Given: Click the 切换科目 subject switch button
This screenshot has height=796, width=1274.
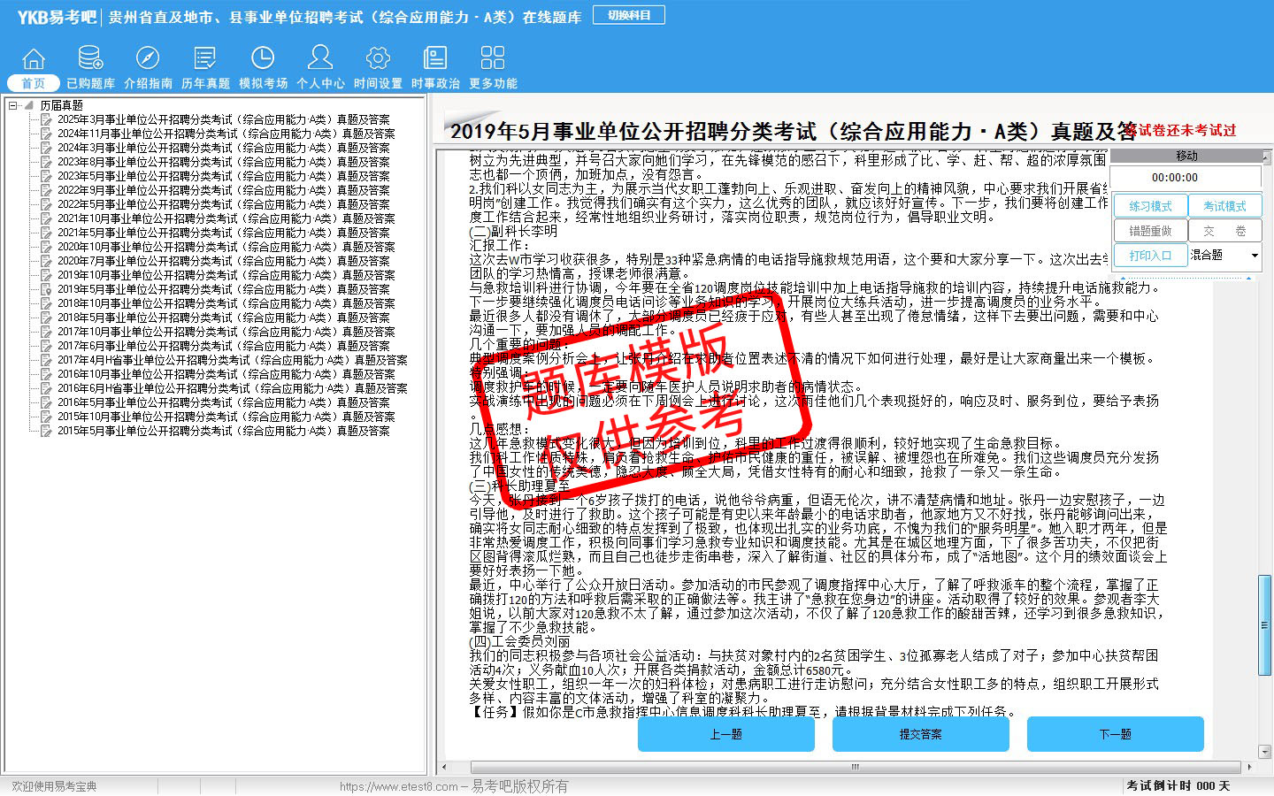Looking at the screenshot, I should [629, 16].
